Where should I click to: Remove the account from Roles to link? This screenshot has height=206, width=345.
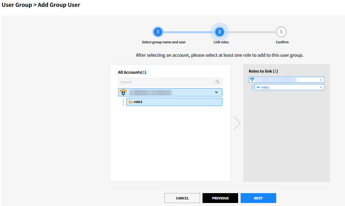click(321, 80)
